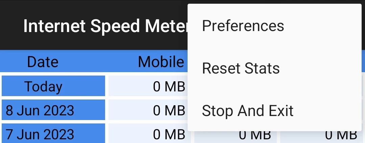Click empty app bar left of title
The height and width of the screenshot is (143, 365).
(x=11, y=26)
